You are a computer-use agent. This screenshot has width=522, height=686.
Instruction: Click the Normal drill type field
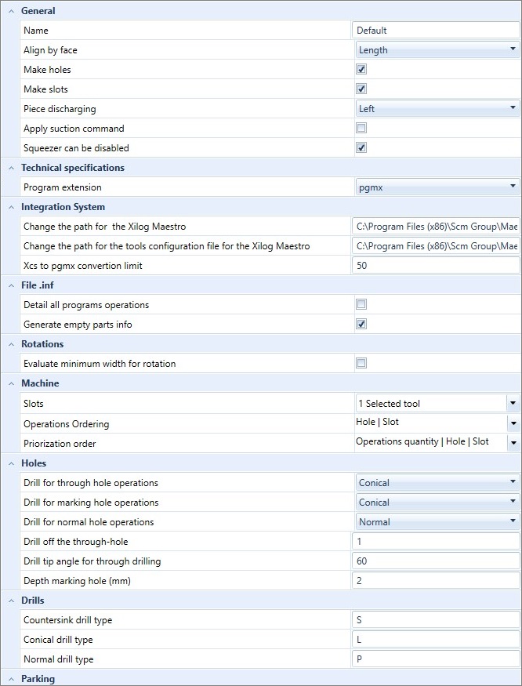coord(436,659)
